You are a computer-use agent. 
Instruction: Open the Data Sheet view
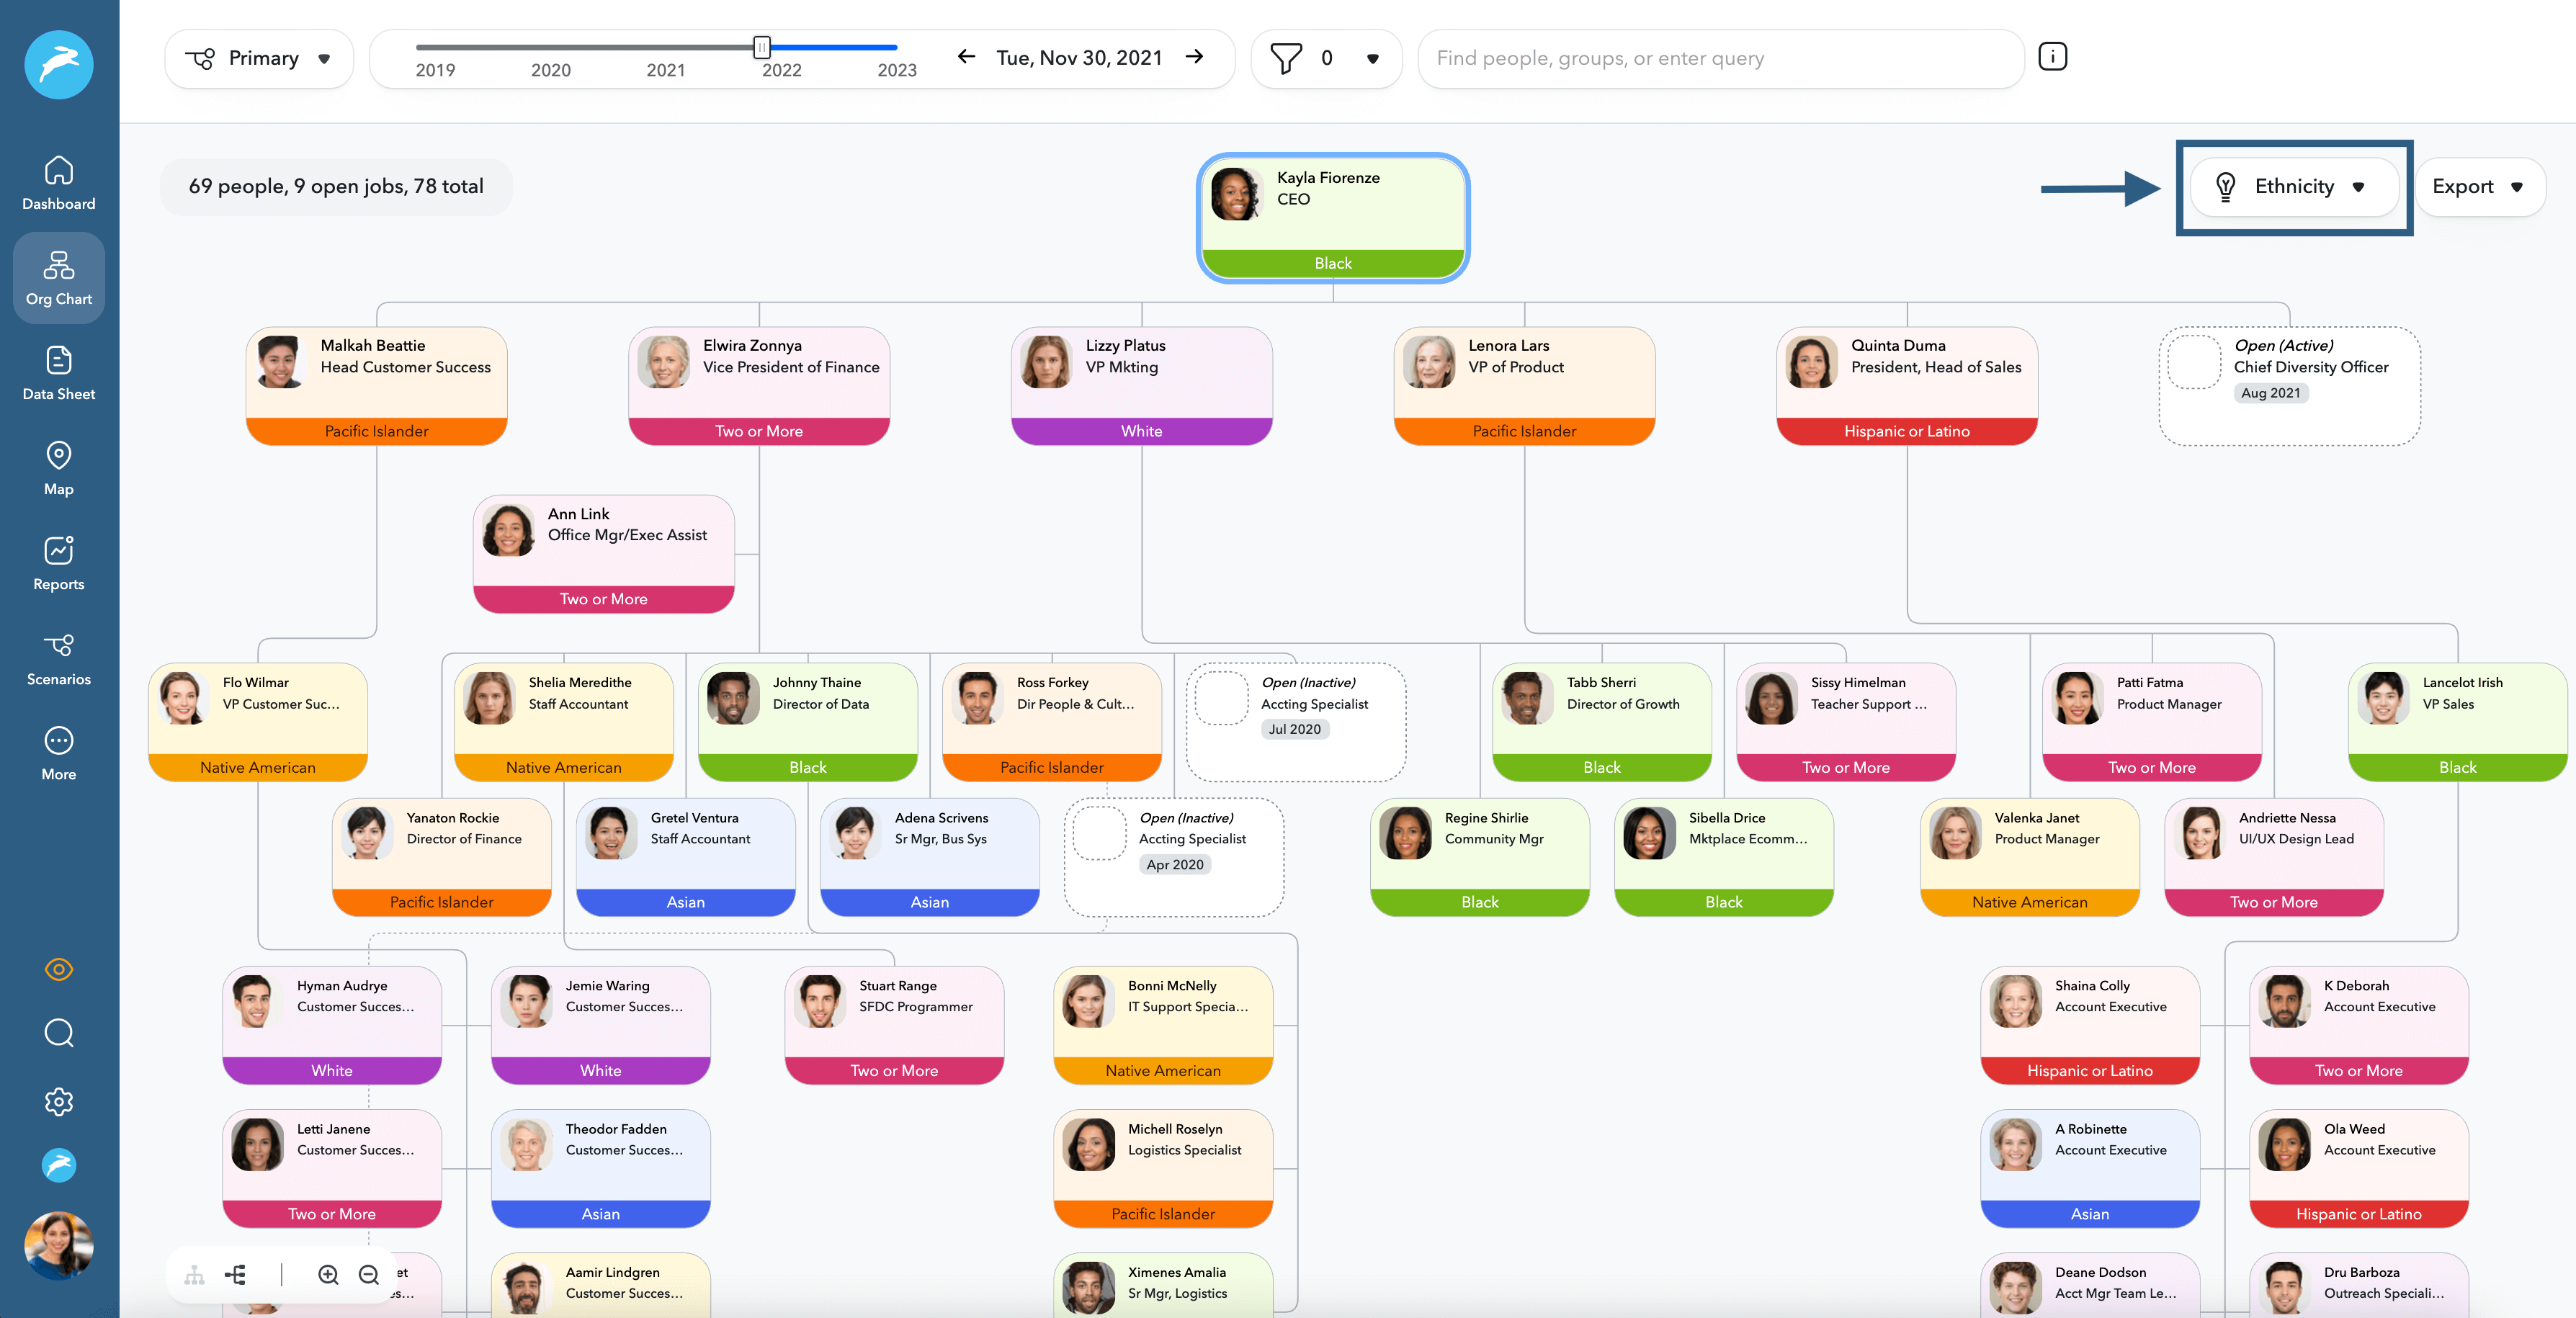coord(58,372)
